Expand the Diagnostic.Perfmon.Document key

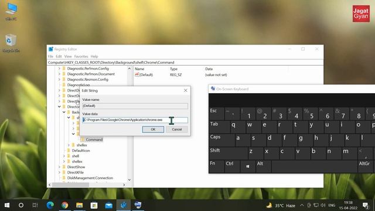tap(59, 74)
